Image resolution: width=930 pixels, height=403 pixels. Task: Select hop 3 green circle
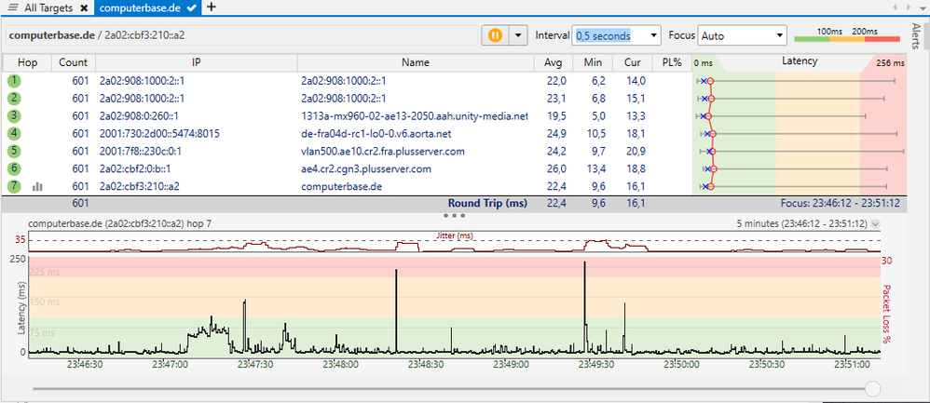(14, 116)
